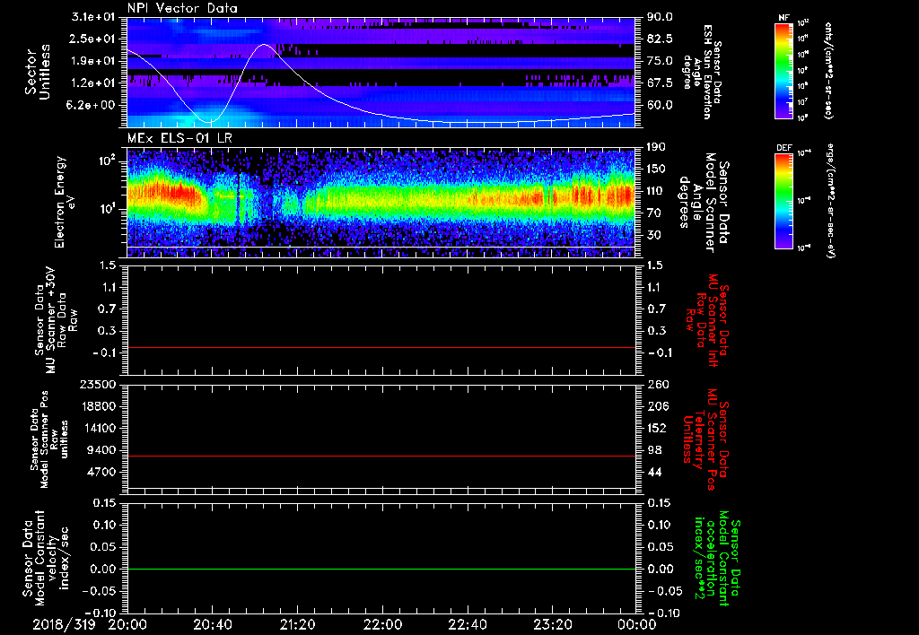Click the white curve peak in NPI panel
This screenshot has width=919, height=635.
264,45
